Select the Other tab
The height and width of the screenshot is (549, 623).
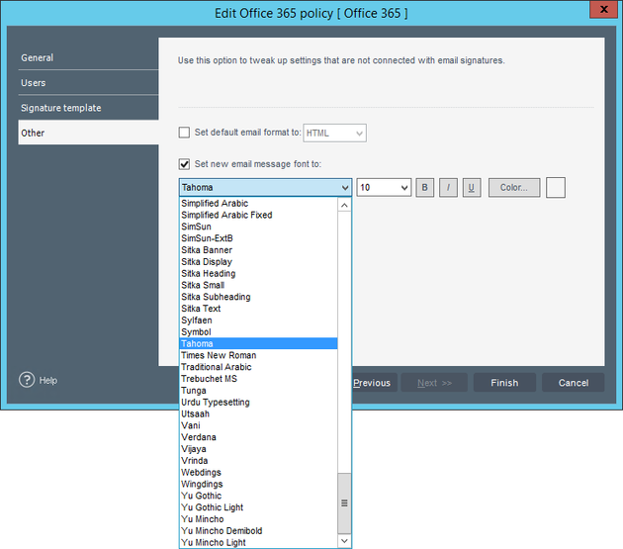point(88,133)
